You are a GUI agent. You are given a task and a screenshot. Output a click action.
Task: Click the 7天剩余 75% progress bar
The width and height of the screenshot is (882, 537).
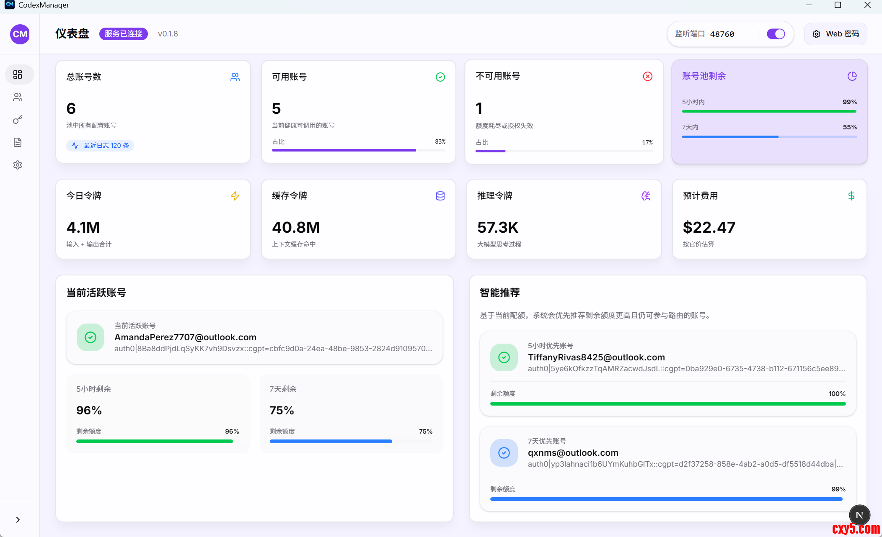(351, 441)
